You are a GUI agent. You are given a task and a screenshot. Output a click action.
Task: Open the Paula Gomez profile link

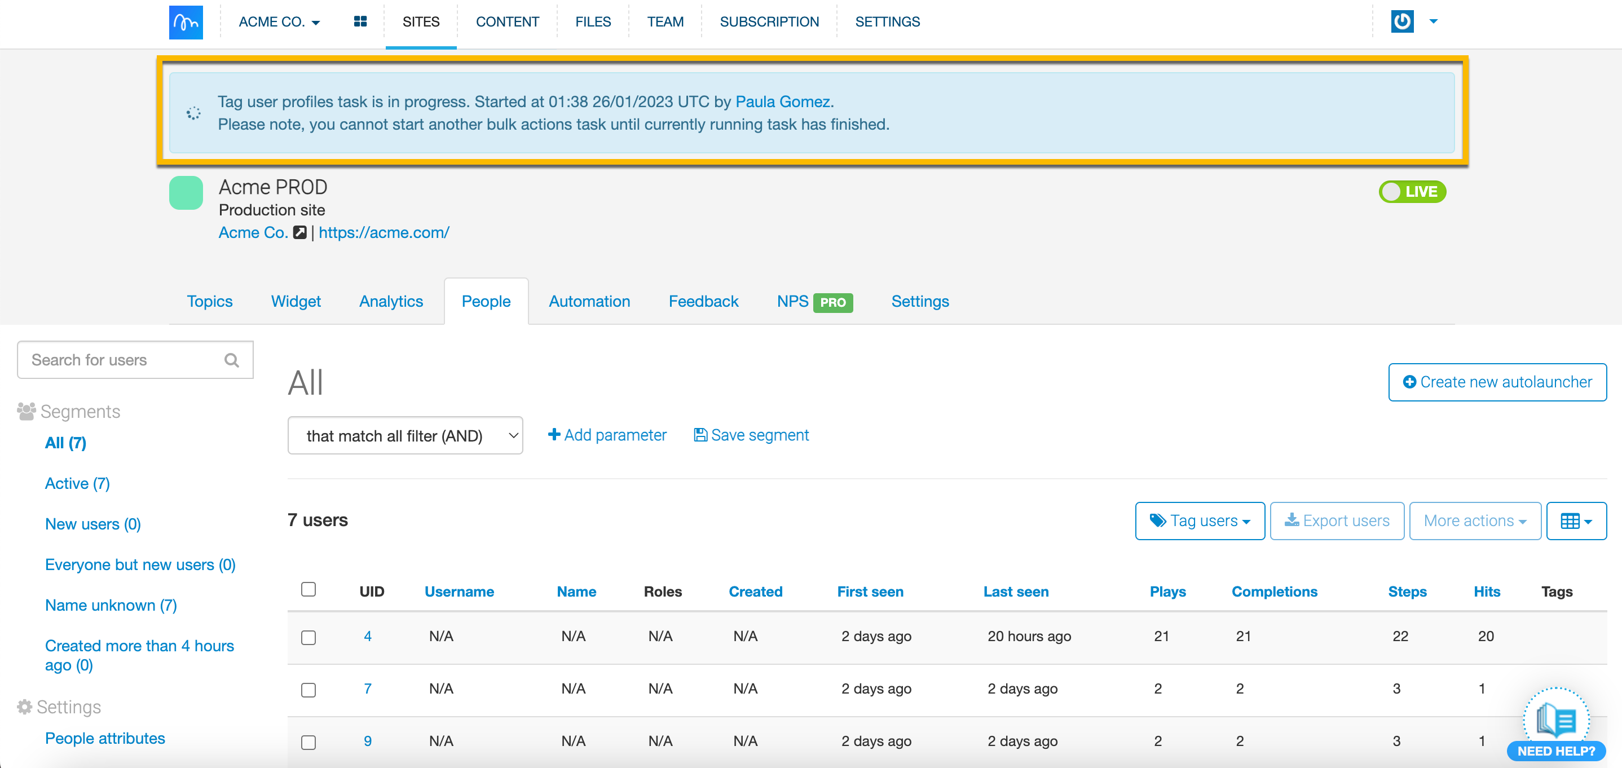[782, 102]
